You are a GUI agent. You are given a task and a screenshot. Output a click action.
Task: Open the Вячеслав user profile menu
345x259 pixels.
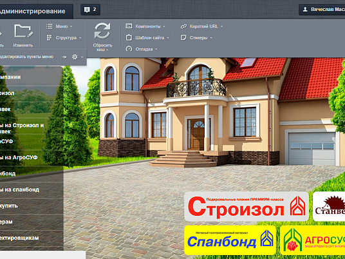[x=322, y=10]
